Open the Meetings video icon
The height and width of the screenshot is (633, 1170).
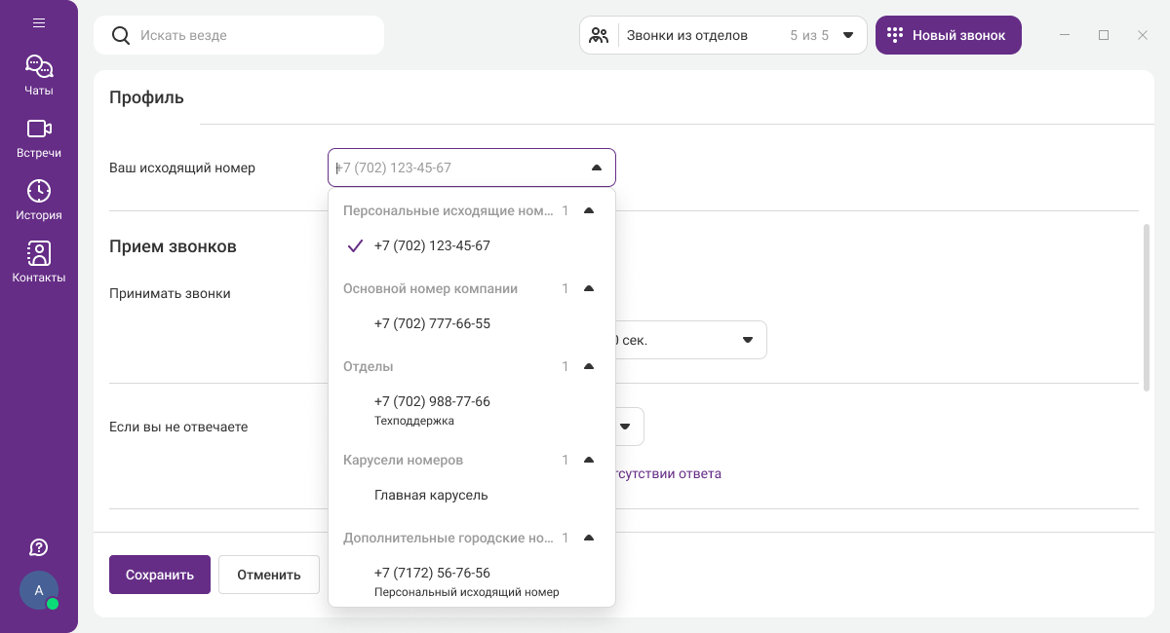pos(39,137)
